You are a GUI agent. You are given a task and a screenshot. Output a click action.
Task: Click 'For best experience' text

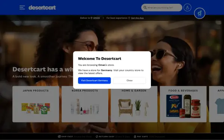[117, 18]
